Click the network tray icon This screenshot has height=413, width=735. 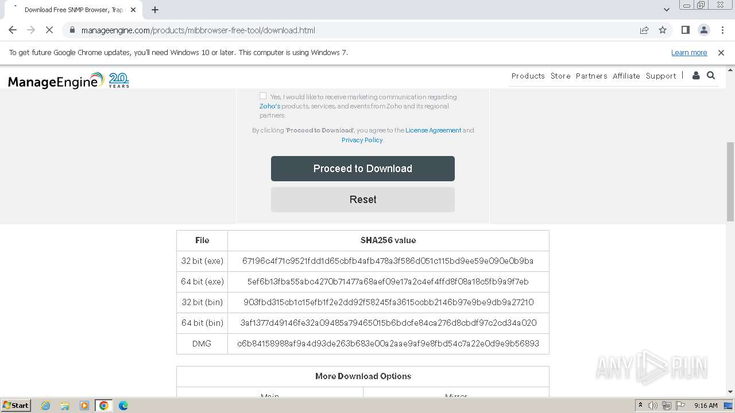point(667,406)
